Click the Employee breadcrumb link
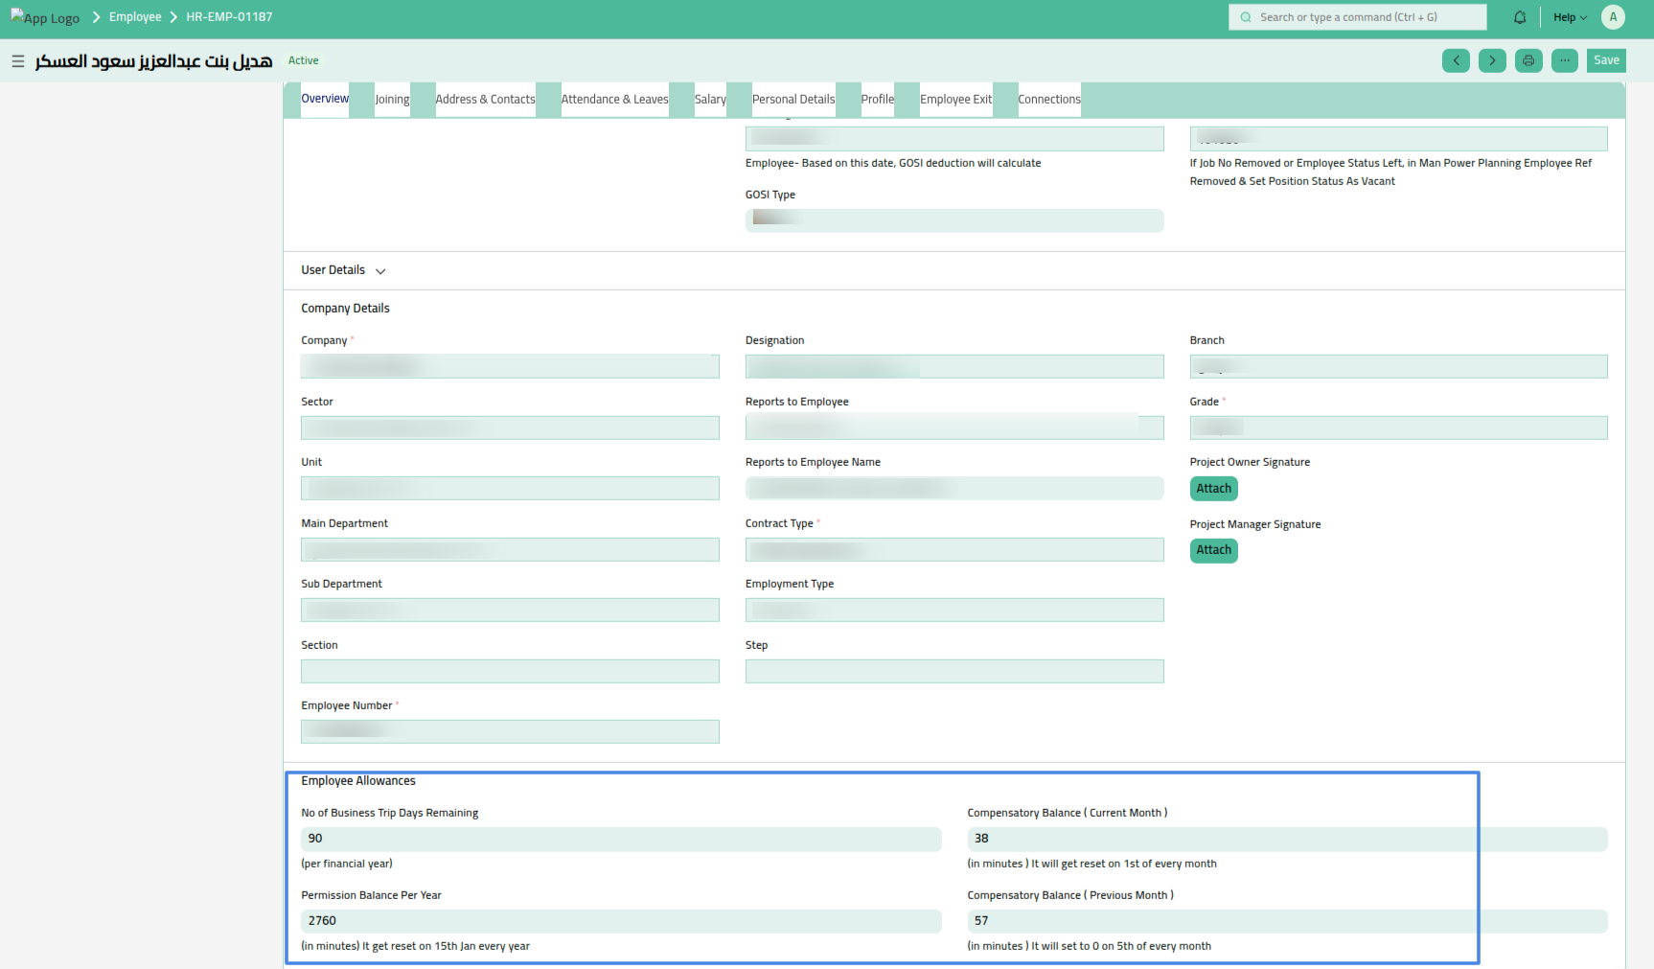1654x969 pixels. coord(135,16)
